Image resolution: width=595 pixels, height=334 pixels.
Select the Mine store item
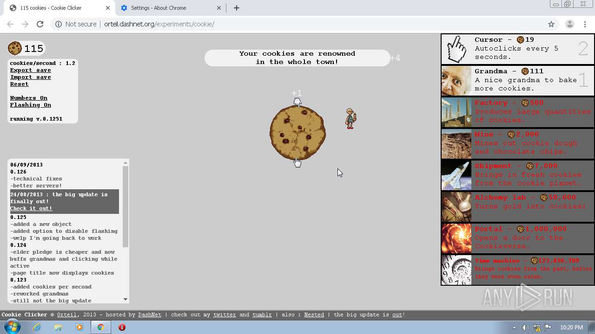[x=518, y=144]
